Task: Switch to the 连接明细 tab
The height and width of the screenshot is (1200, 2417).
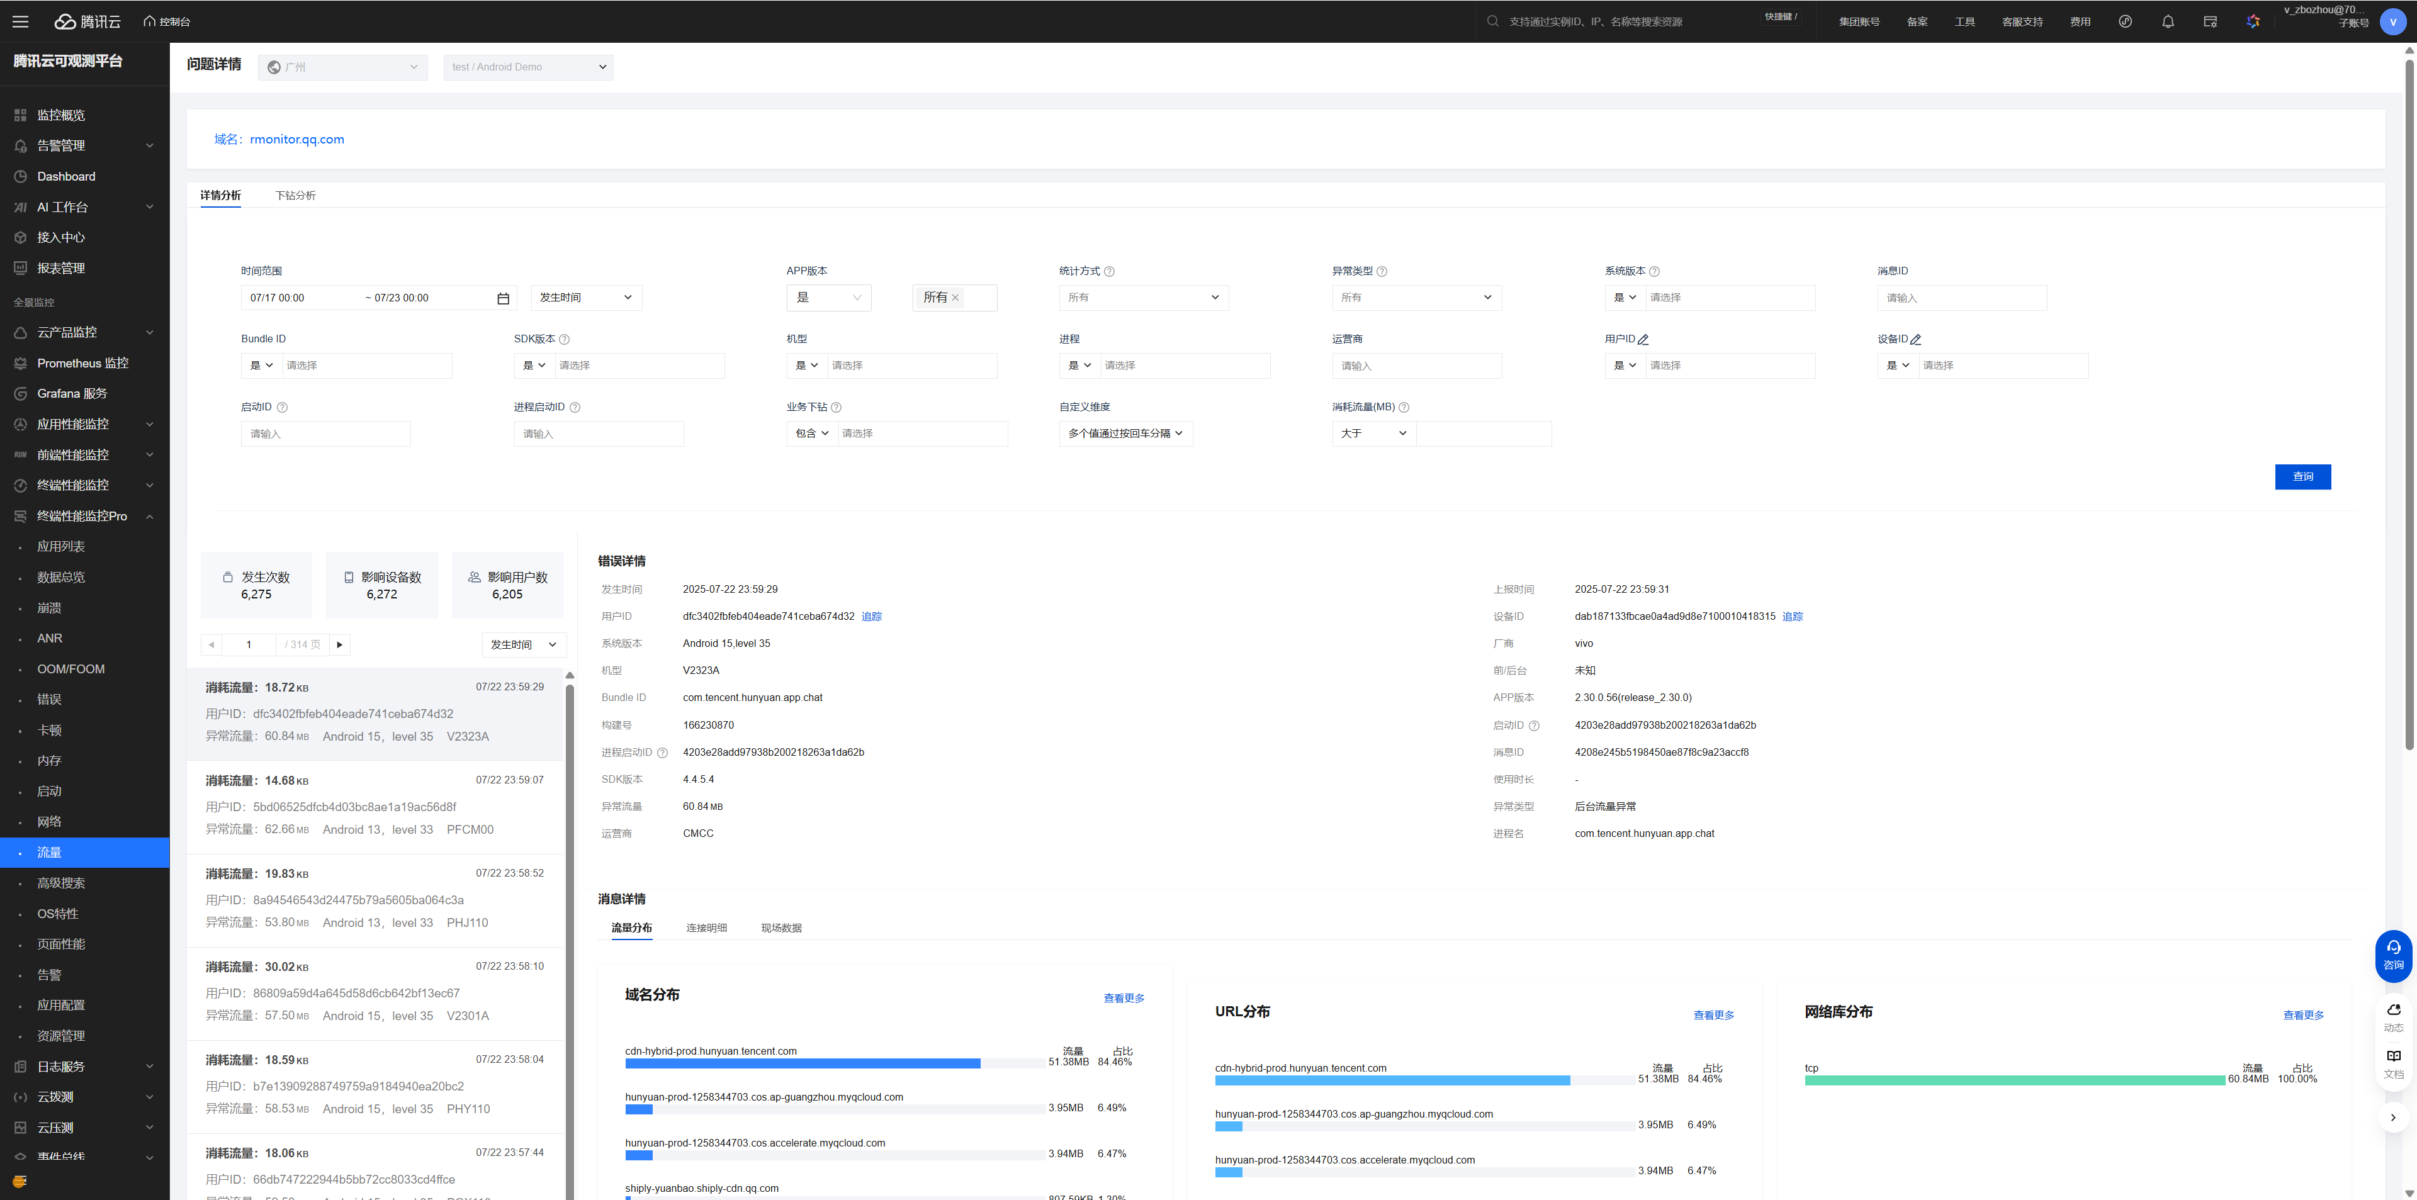Action: tap(706, 928)
